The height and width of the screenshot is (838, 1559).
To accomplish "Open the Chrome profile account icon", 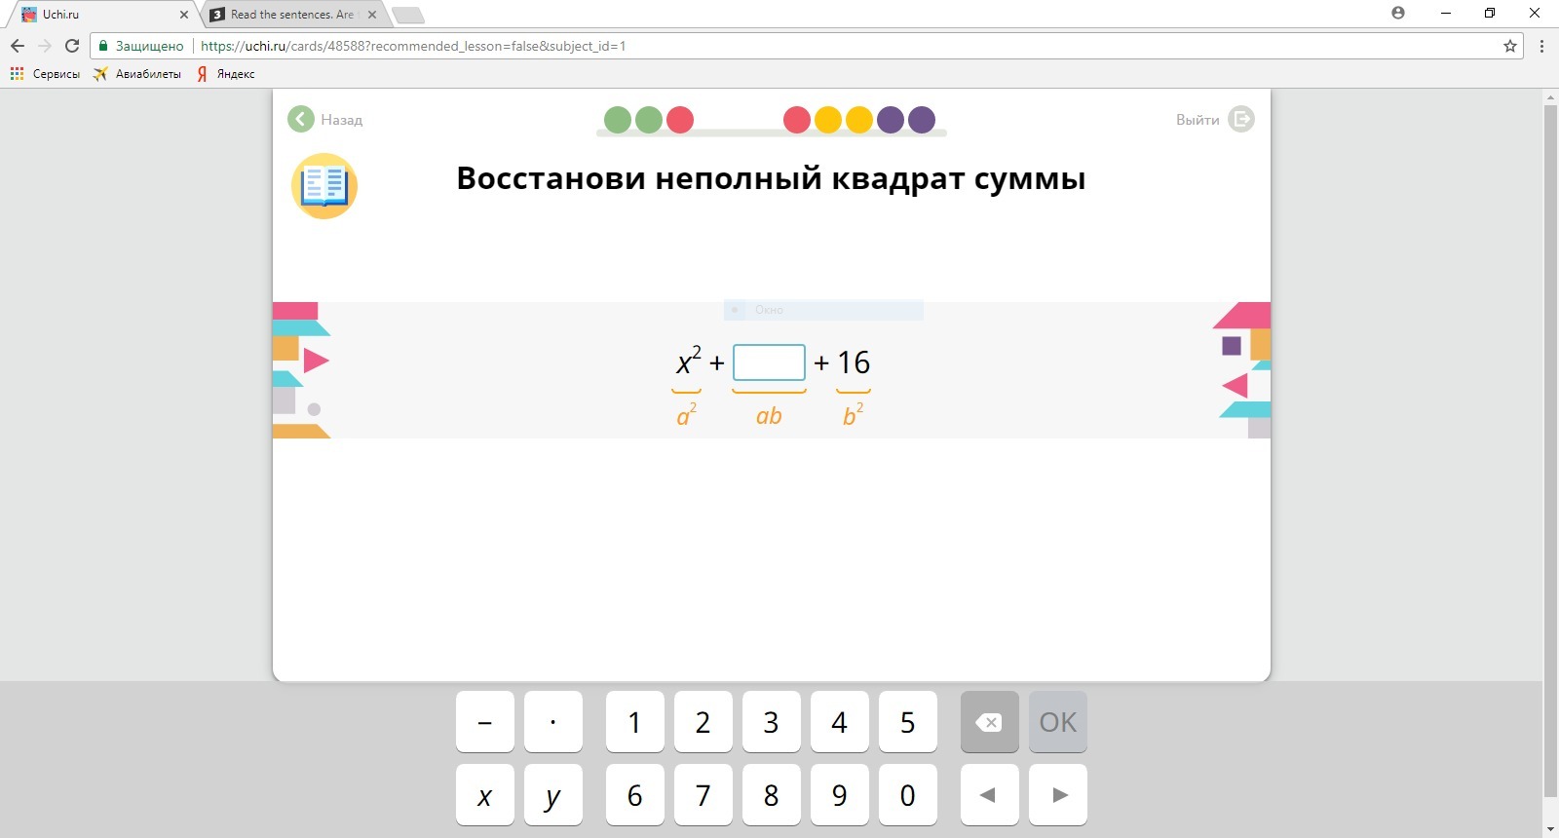I will click(1398, 14).
